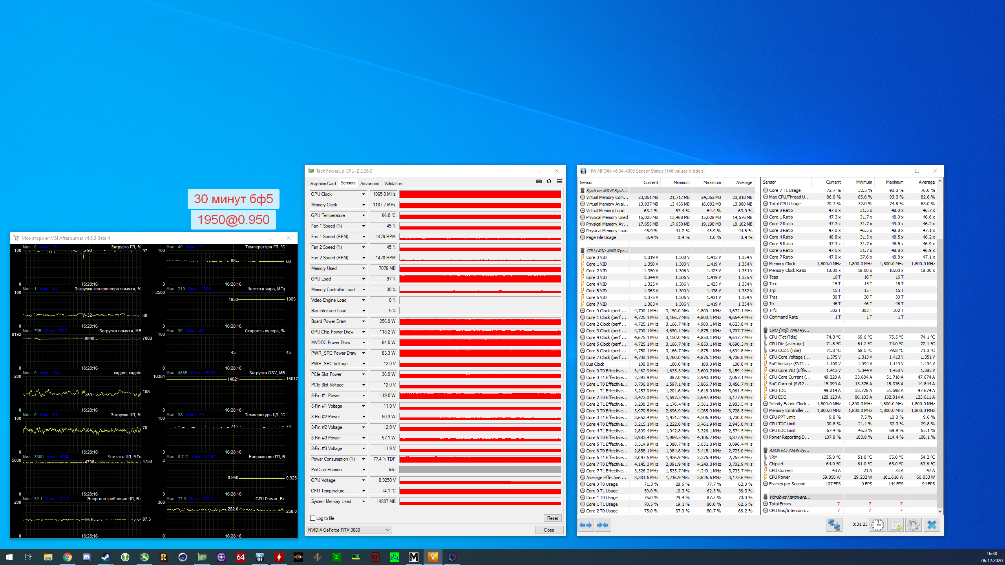Click the GPU-Z refresh icon
This screenshot has height=565, width=1005.
(x=549, y=181)
